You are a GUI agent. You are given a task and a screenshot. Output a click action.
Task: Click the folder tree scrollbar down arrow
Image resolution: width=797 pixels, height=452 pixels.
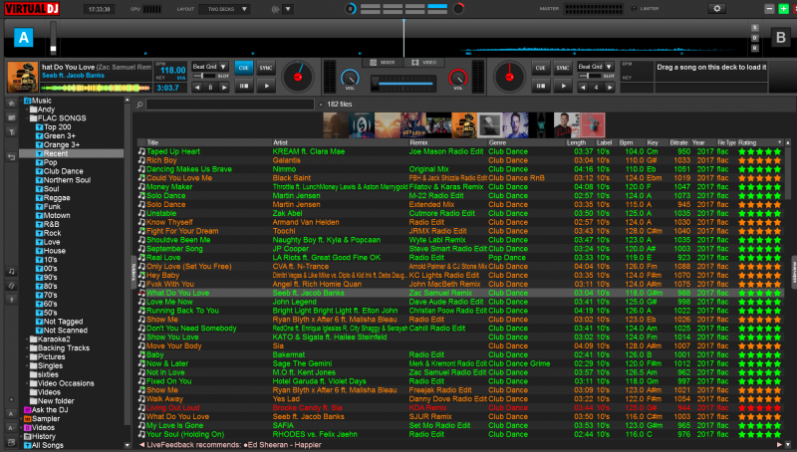128,445
